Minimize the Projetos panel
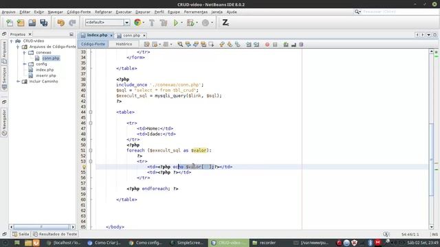This screenshot has width=440, height=247. 71,34
